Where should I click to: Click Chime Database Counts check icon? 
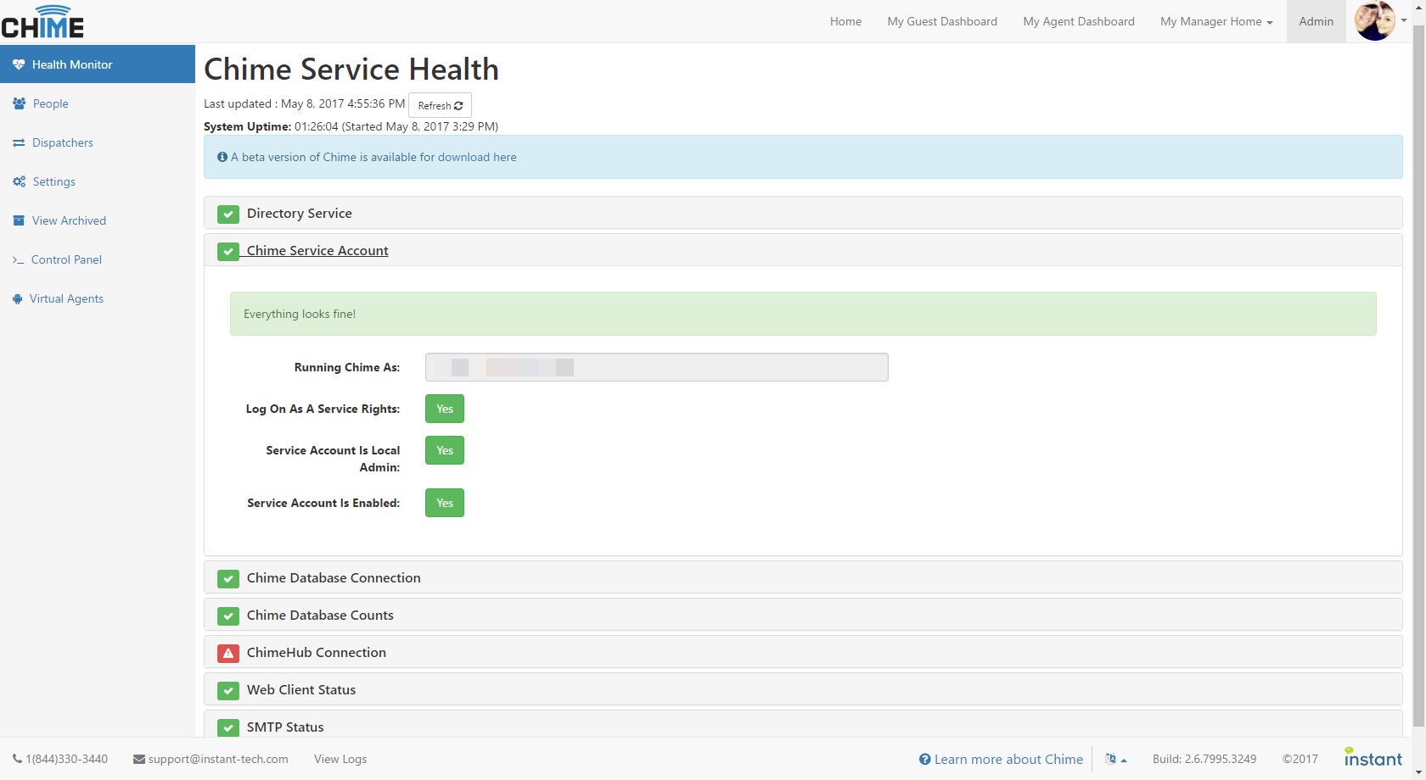point(228,616)
